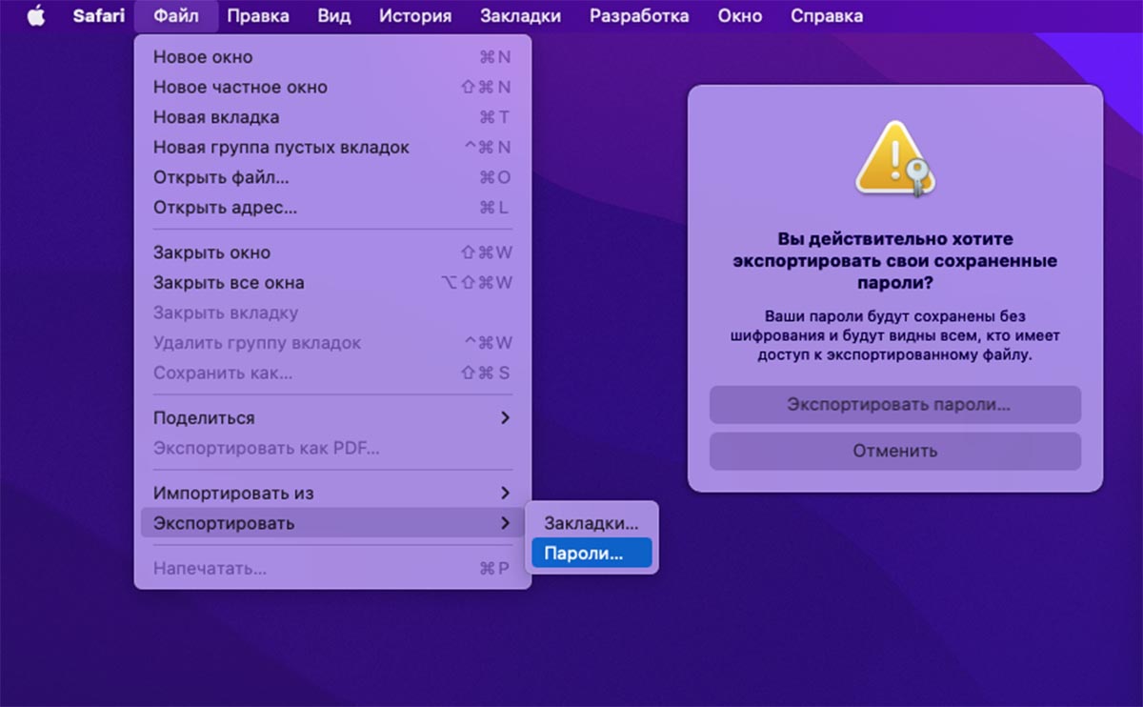
Task: Choose Новое окно from the menu
Action: (x=332, y=57)
